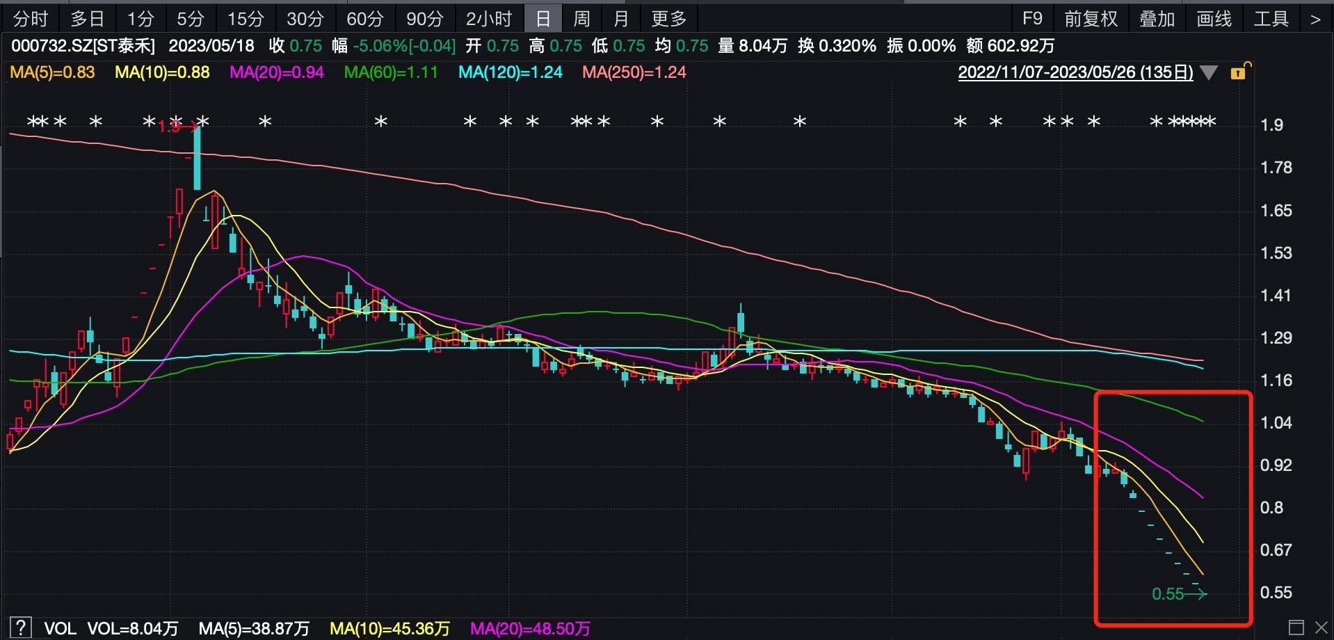Click the maximize panel square icon
This screenshot has height=640, width=1334.
coord(1296,627)
